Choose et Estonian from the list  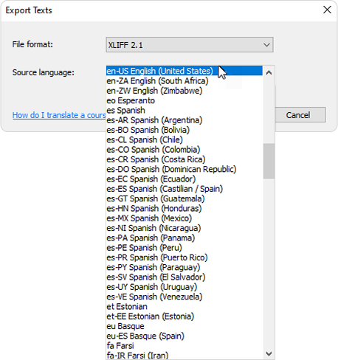(184, 306)
